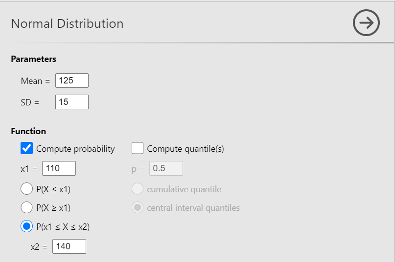395x262 pixels.
Task: Select the central interval quantiles radio
Action: point(138,208)
